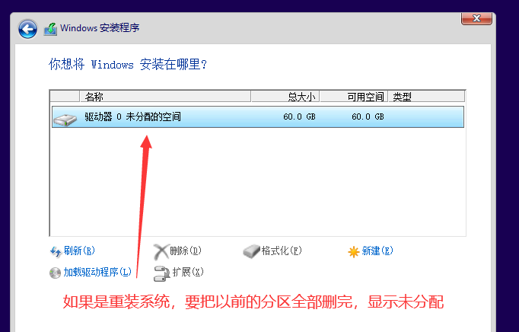Image resolution: width=519 pixels, height=332 pixels.
Task: Click the 60.0 GB total size cell
Action: click(x=299, y=117)
